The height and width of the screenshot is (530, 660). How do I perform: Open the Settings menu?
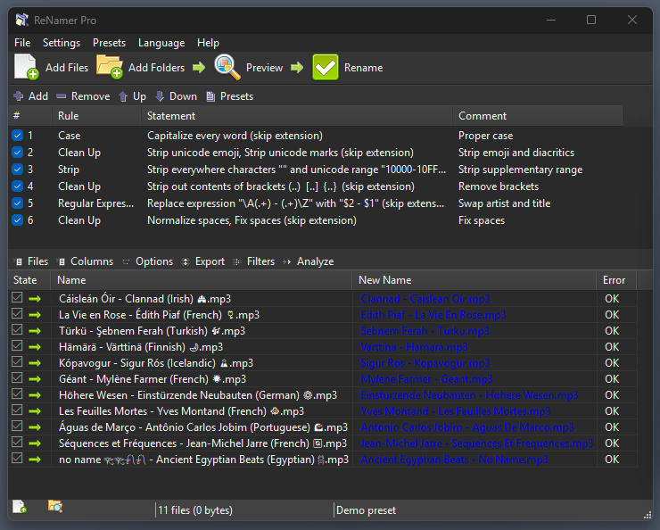(x=62, y=43)
